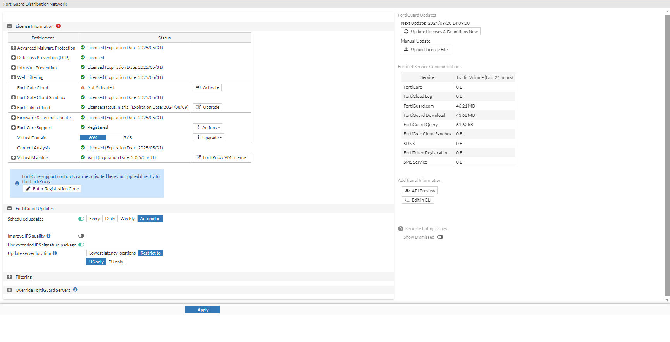Click the Entitlement column header

(x=43, y=38)
